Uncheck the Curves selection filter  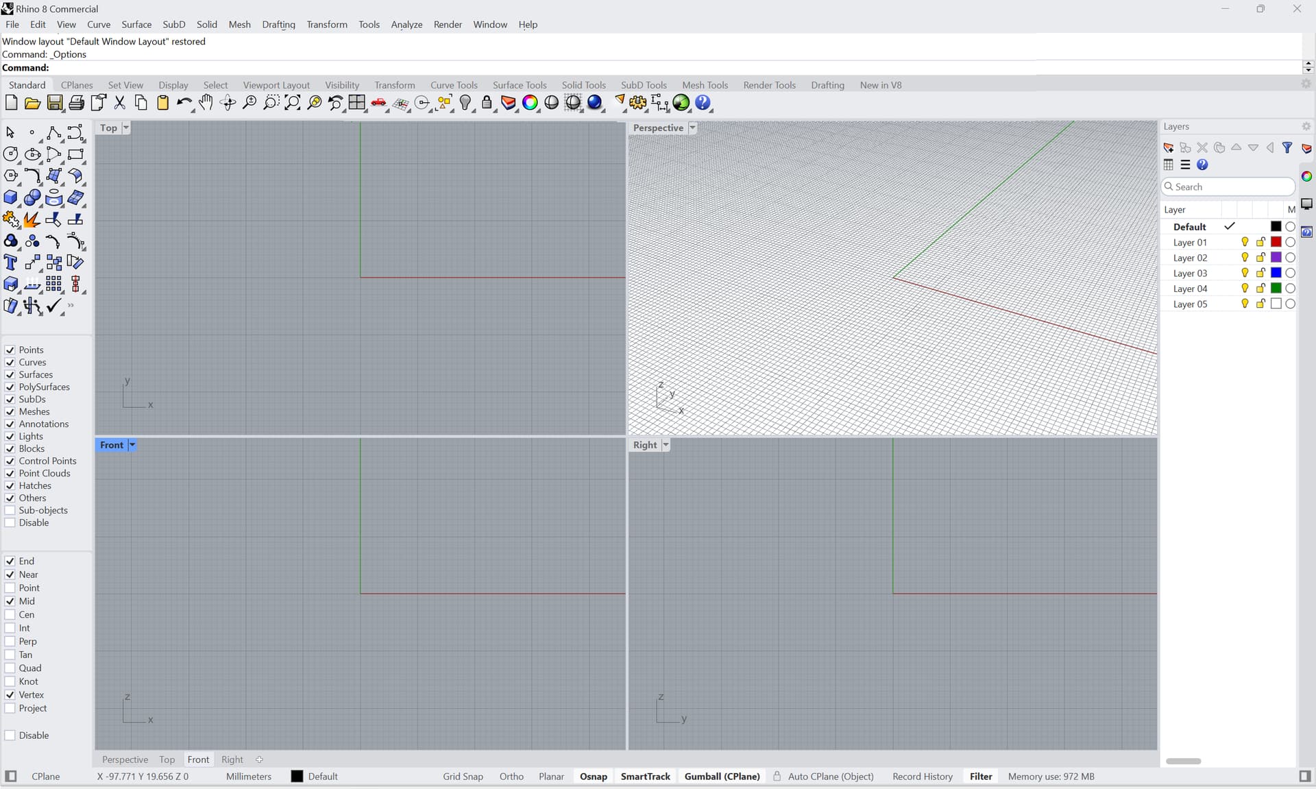(10, 363)
